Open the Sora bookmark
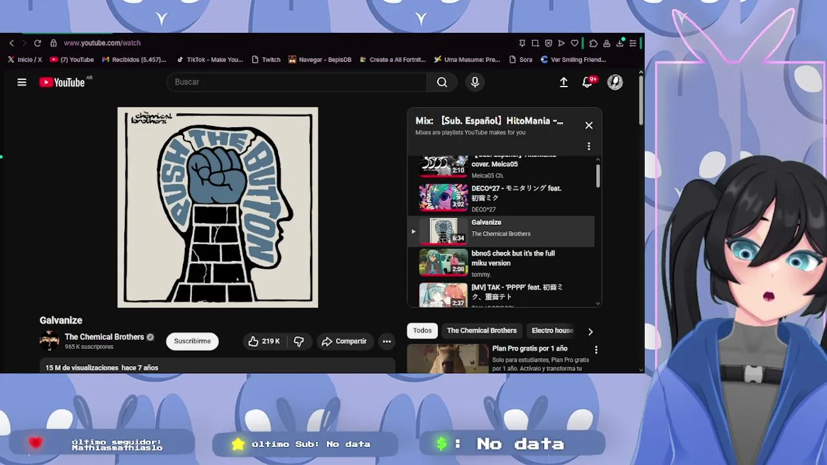 pyautogui.click(x=521, y=59)
